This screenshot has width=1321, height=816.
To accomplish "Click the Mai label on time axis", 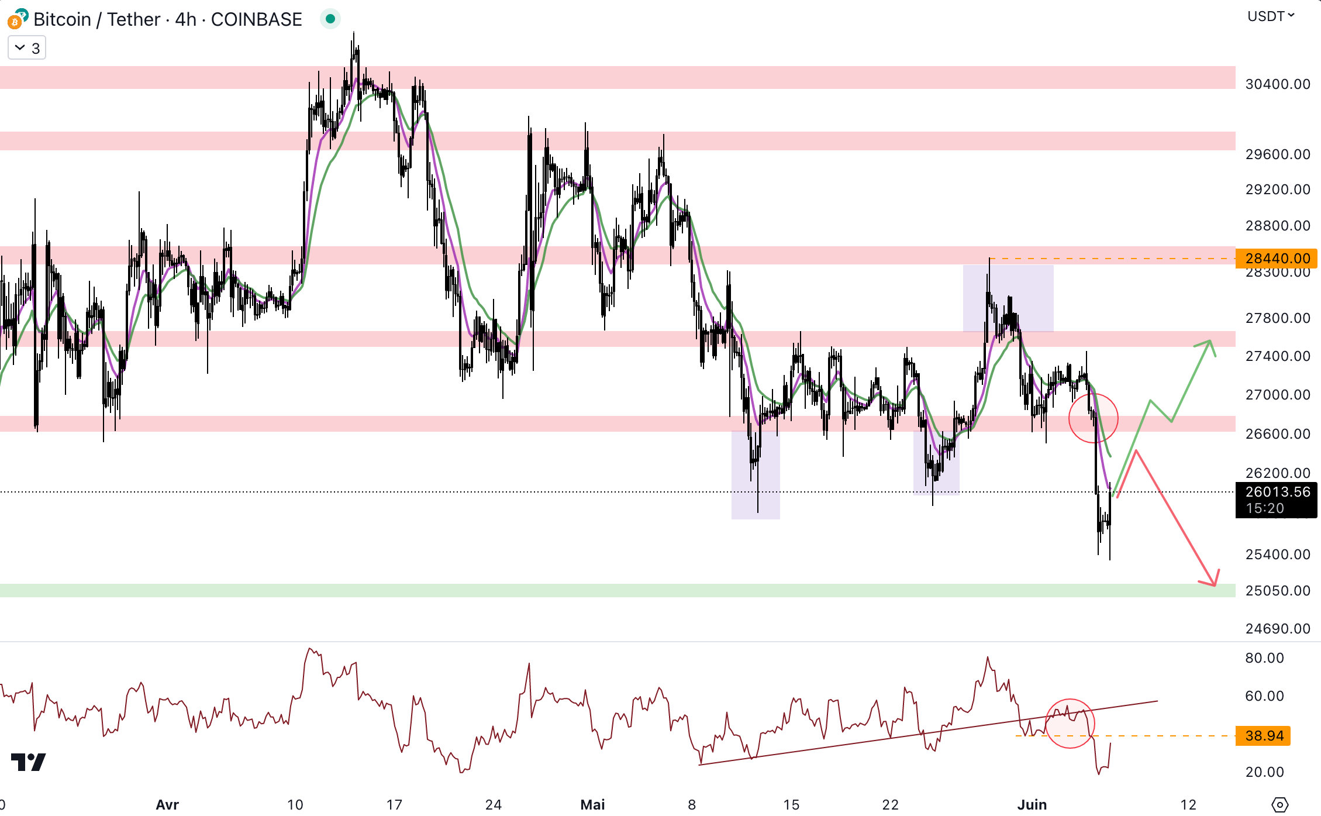I will [592, 804].
